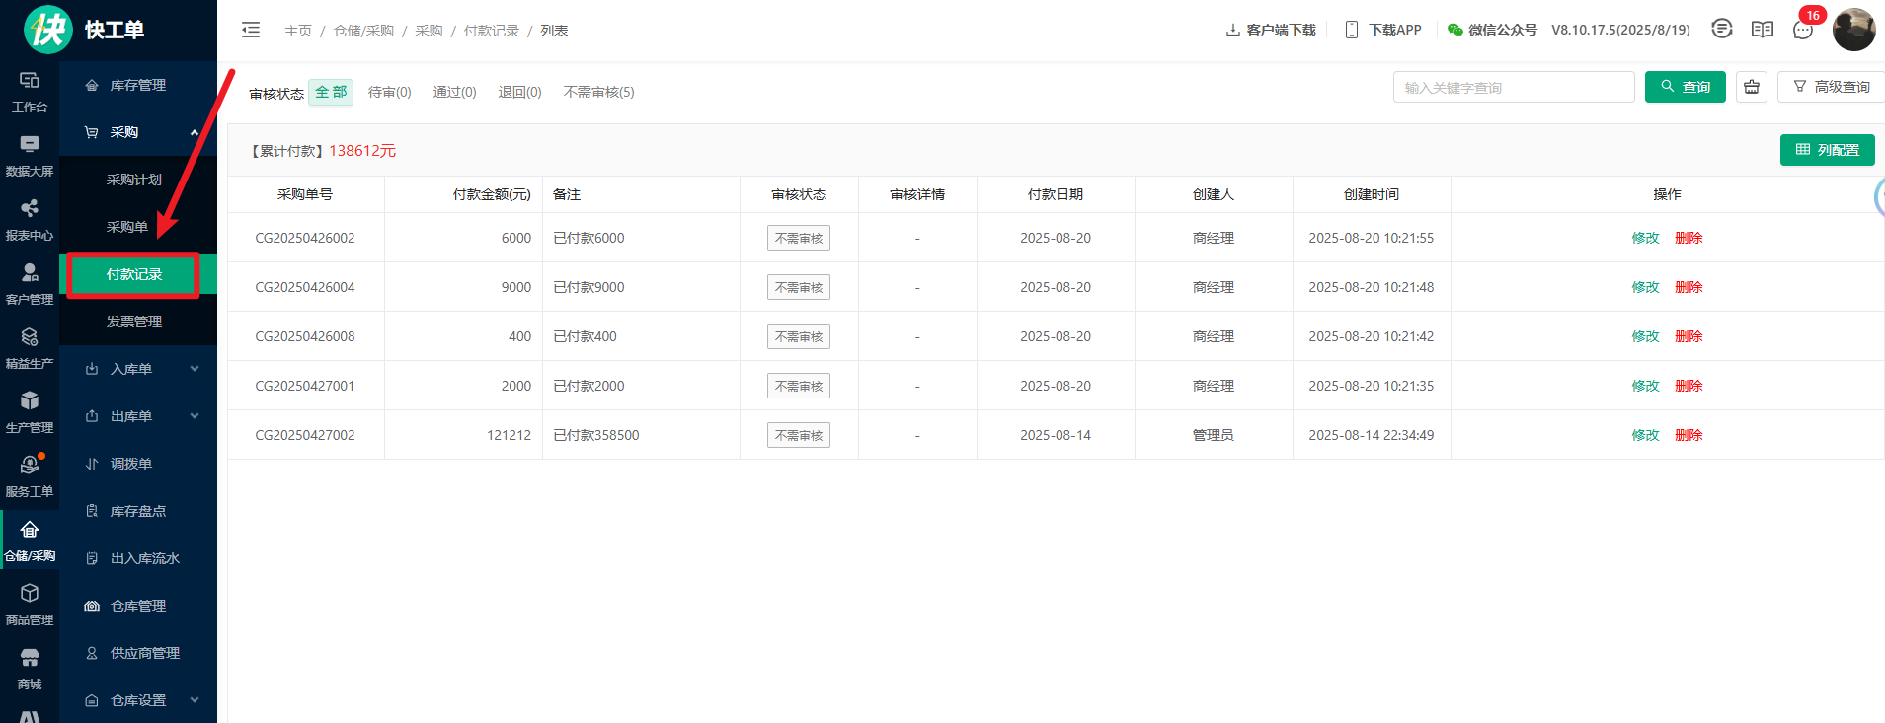
Task: Click 修改 for order CG20250426002
Action: [x=1645, y=238]
